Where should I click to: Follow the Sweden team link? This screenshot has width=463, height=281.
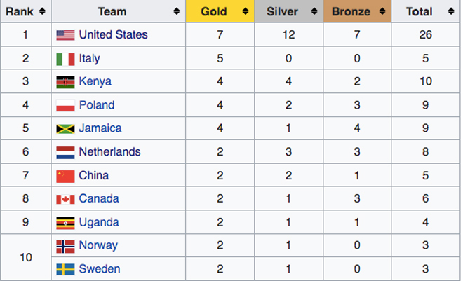tap(100, 269)
